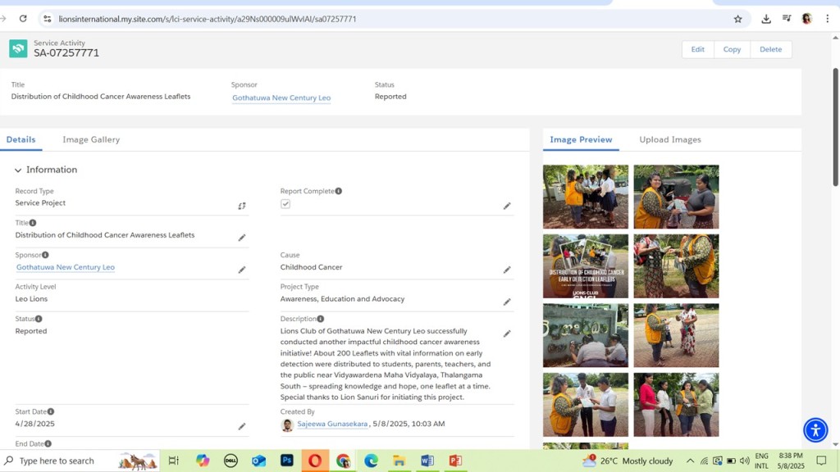Screen dimensions: 840x472
Task: Open Opera browser from the taskbar
Action: point(315,461)
